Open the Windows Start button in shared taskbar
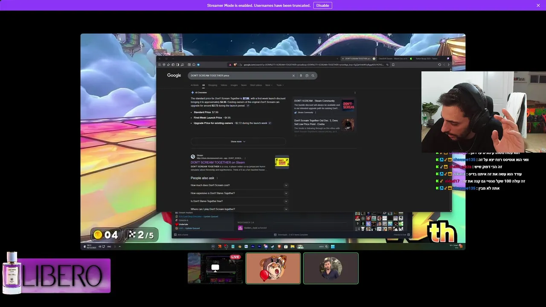 click(333, 246)
